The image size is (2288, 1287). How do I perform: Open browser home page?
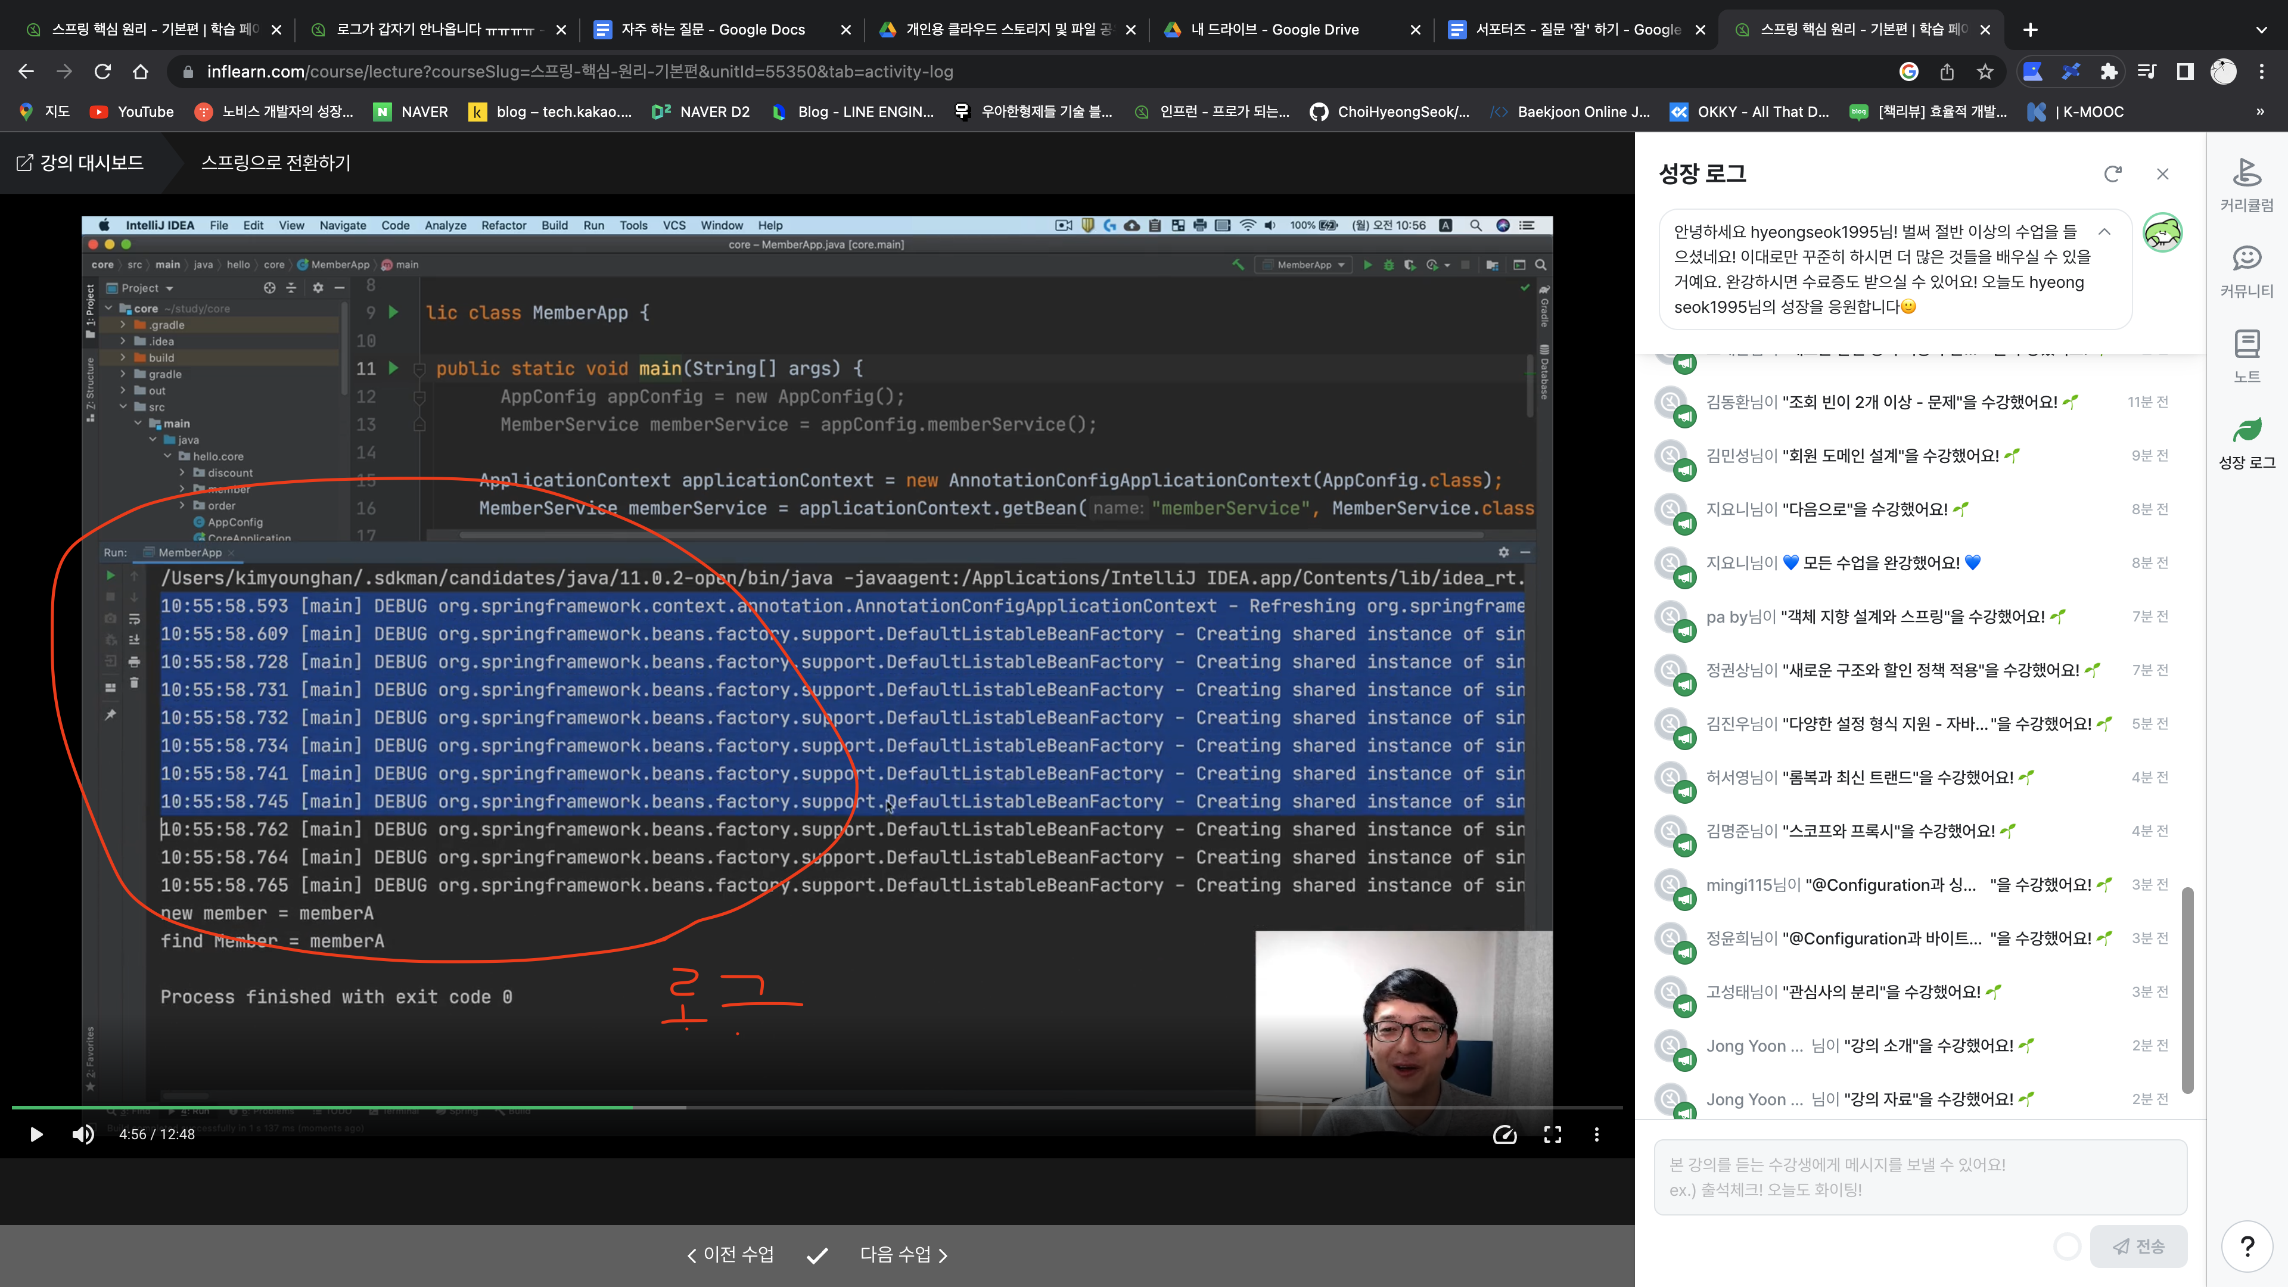click(141, 72)
